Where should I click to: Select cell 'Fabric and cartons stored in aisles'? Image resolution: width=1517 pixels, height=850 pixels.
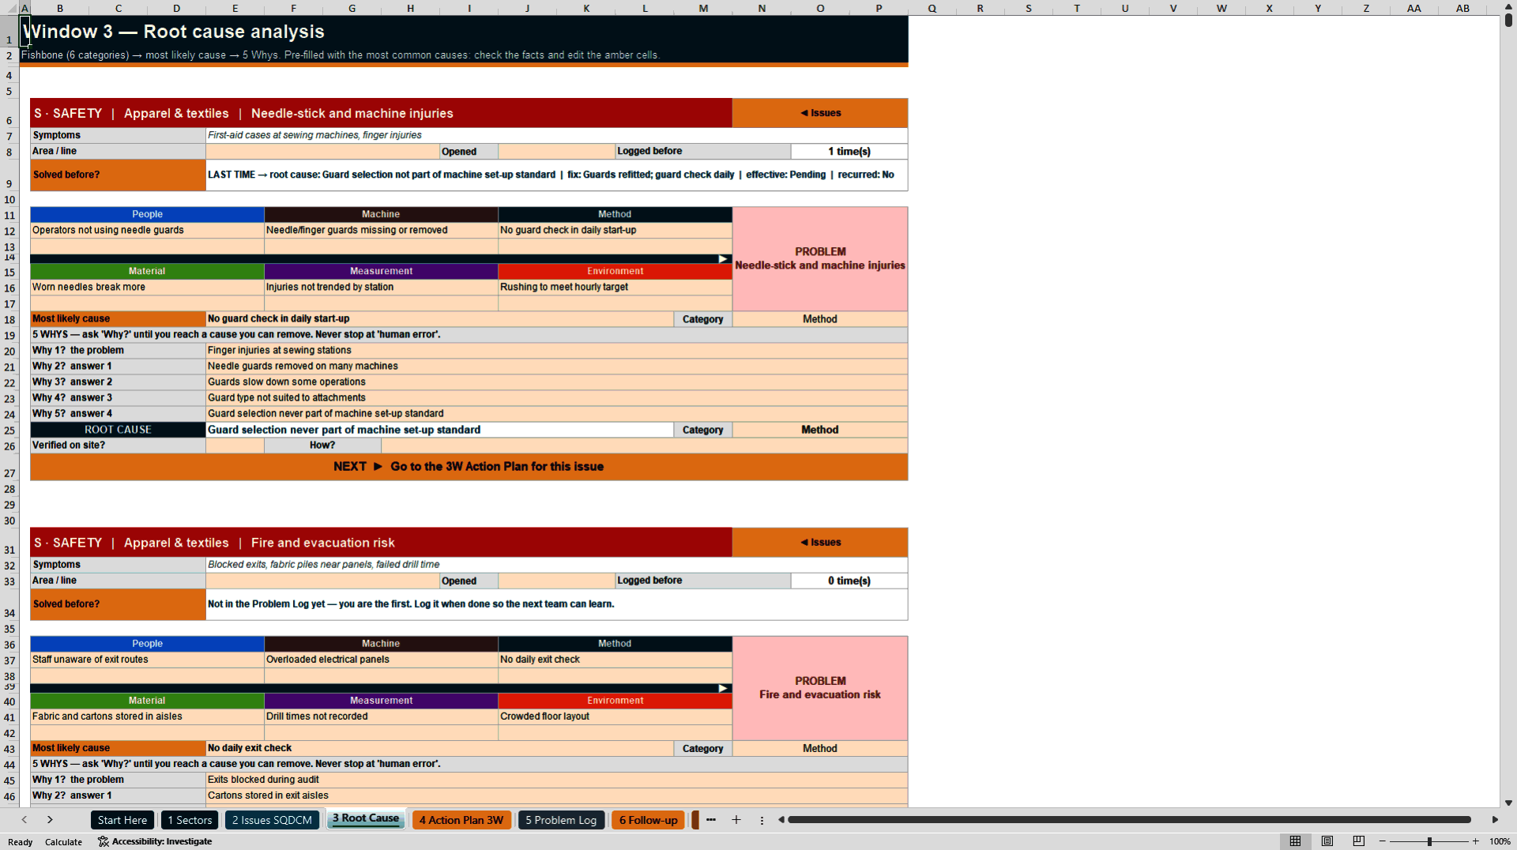click(147, 716)
